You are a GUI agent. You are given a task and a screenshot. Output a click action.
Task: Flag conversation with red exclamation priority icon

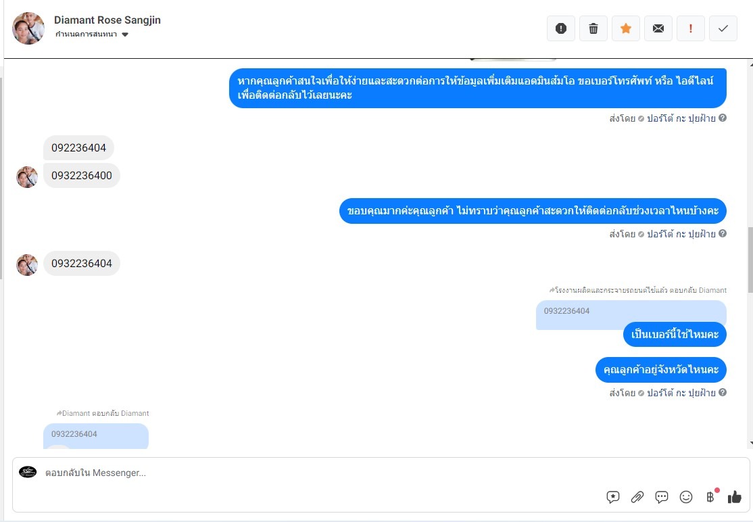(x=691, y=28)
